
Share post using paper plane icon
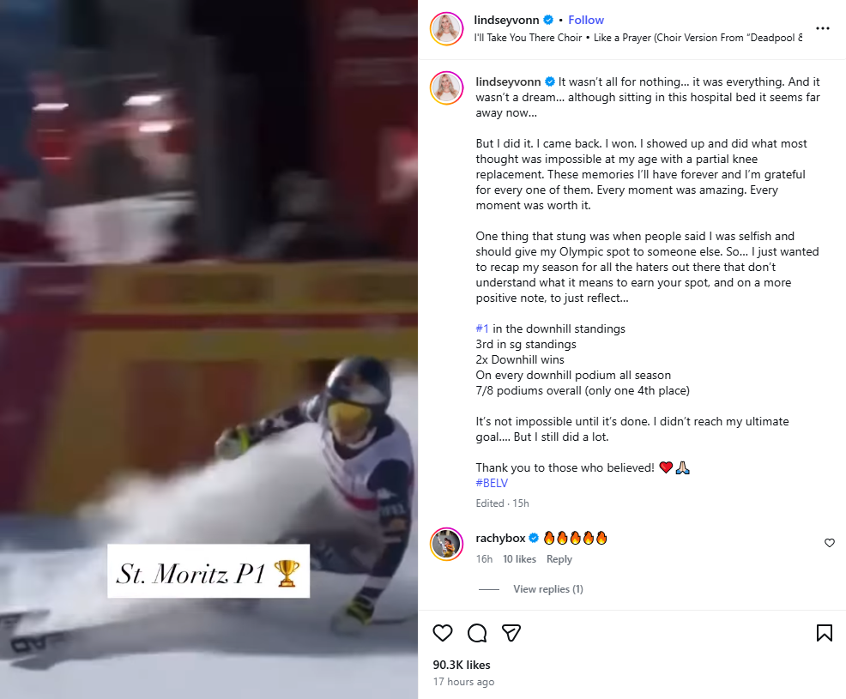[511, 633]
